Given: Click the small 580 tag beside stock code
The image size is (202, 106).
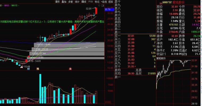Looking at the screenshot, I should pos(161,3).
